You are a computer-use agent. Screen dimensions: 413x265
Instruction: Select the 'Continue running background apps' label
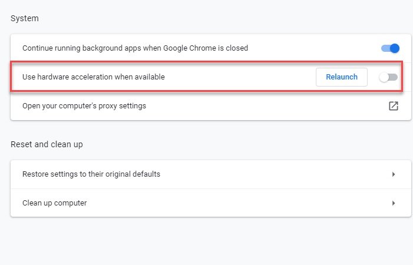(x=135, y=48)
